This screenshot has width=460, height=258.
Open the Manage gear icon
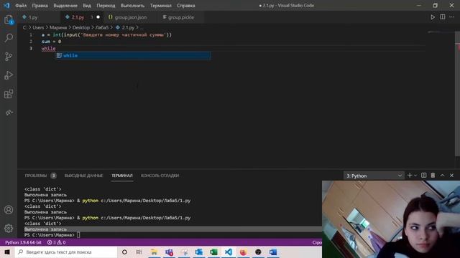[9, 228]
